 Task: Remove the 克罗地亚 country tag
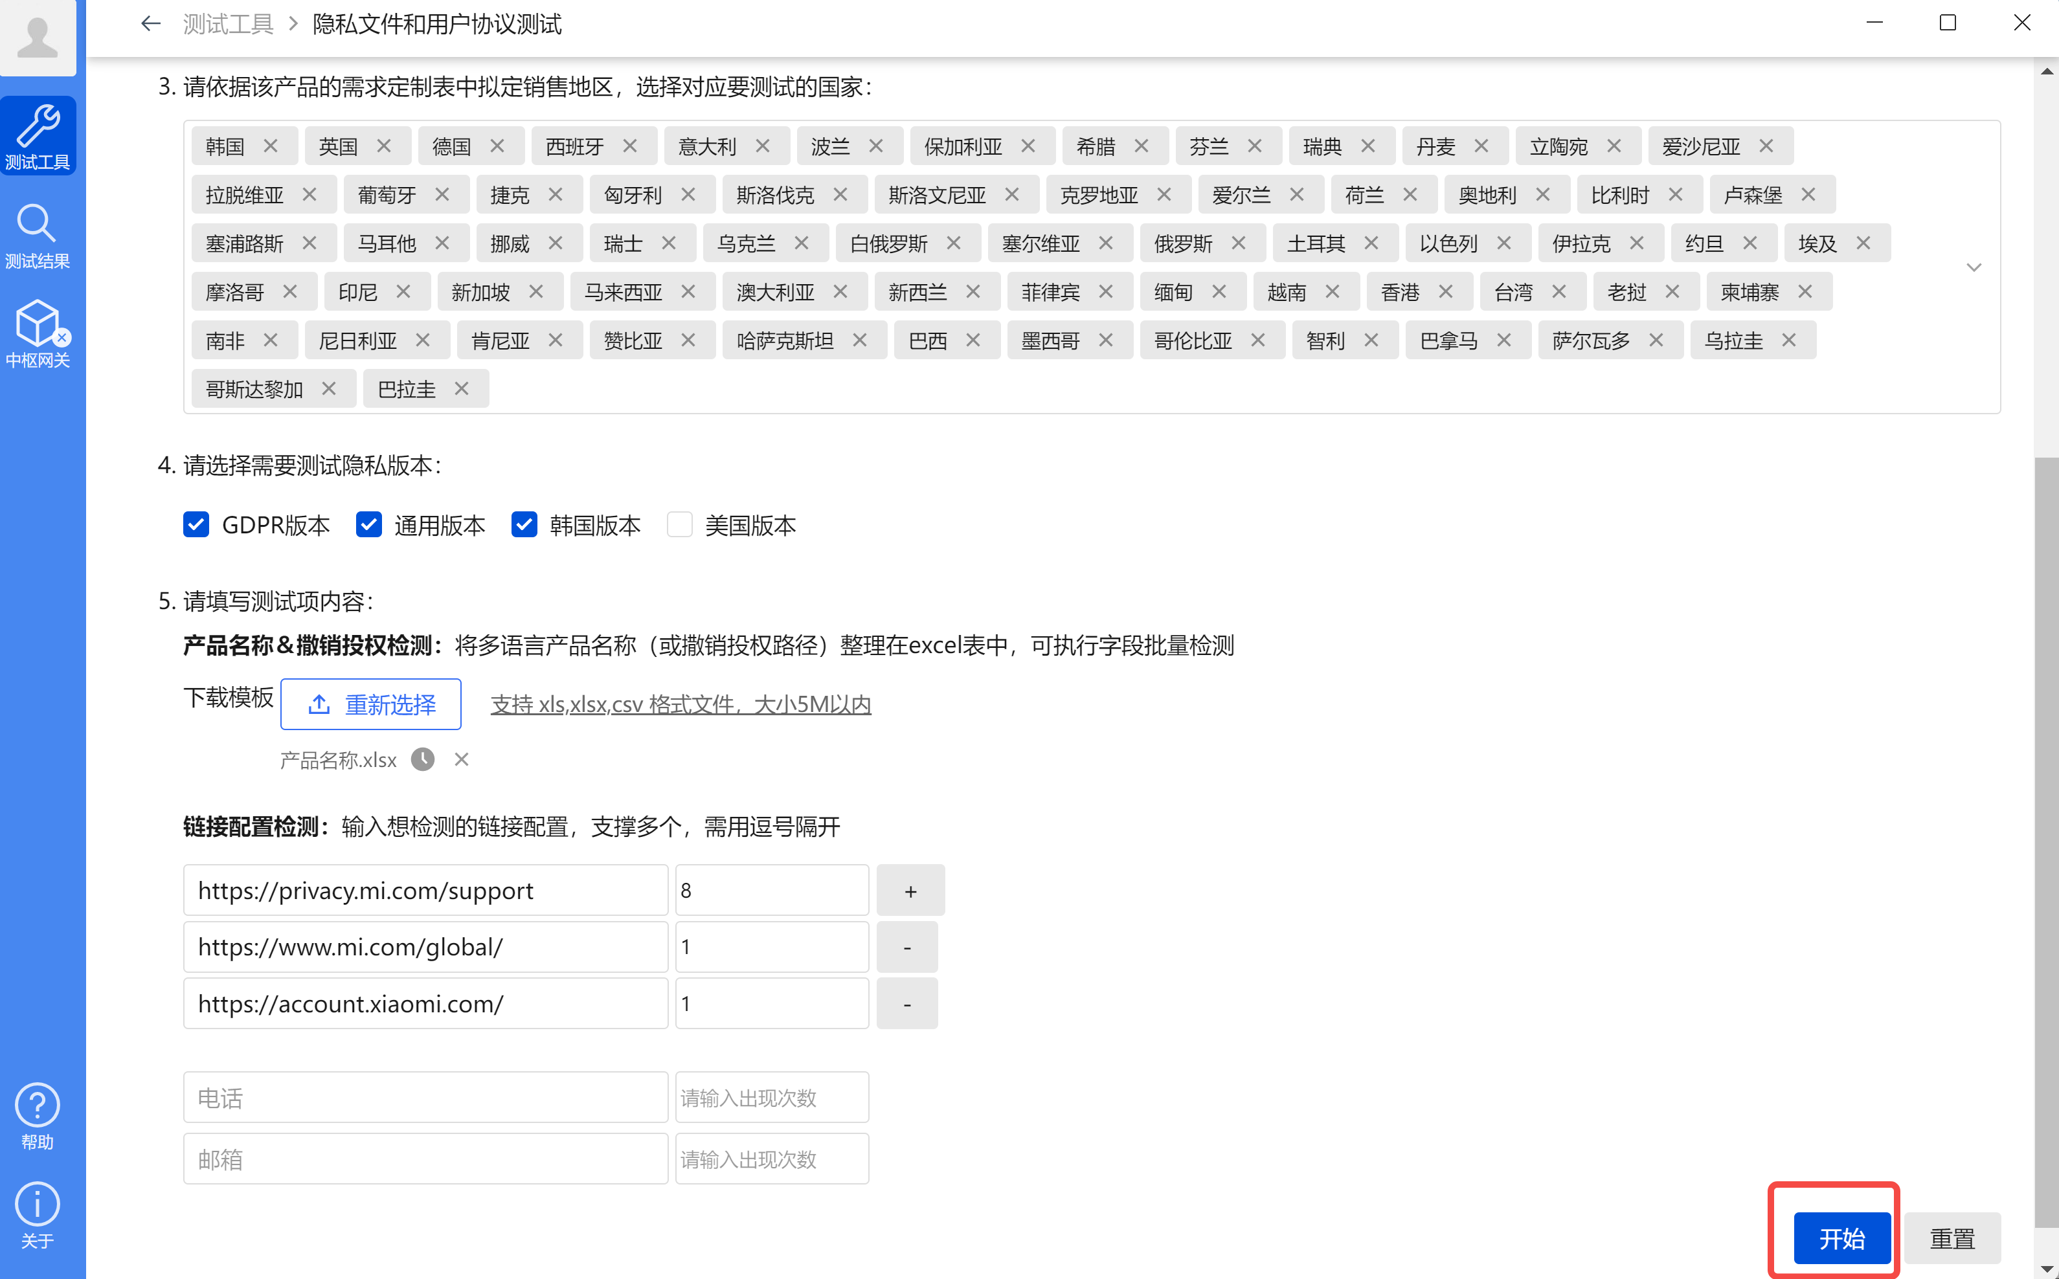point(1164,195)
